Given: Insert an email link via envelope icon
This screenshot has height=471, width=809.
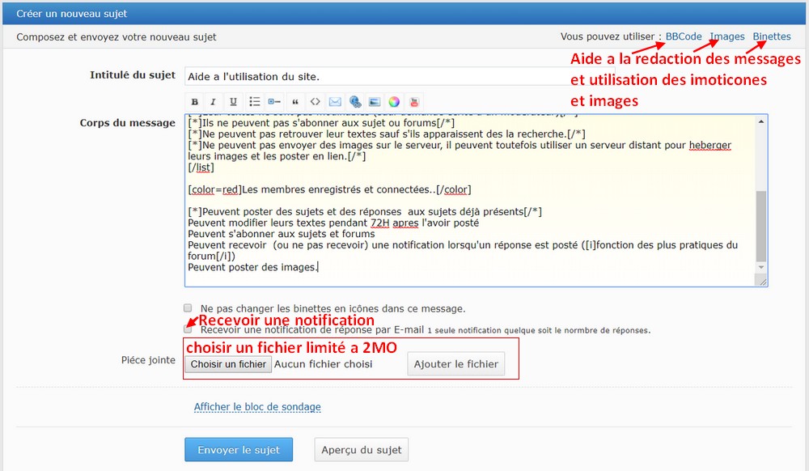Looking at the screenshot, I should point(335,102).
